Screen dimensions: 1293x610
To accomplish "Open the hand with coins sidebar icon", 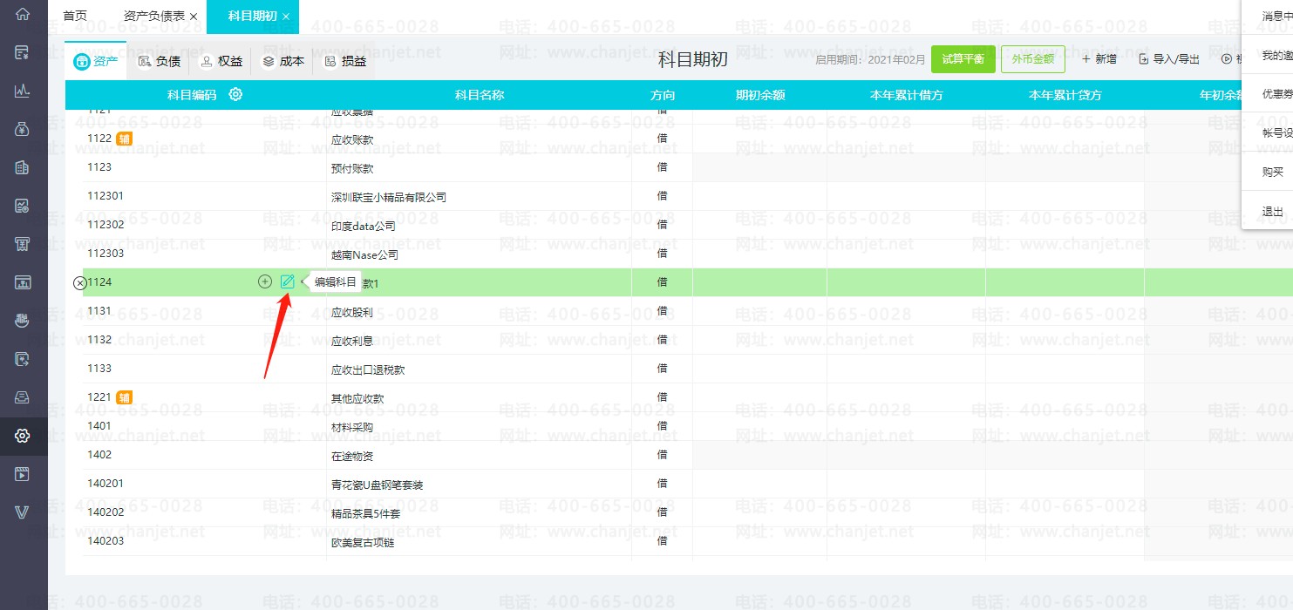I will click(x=23, y=321).
